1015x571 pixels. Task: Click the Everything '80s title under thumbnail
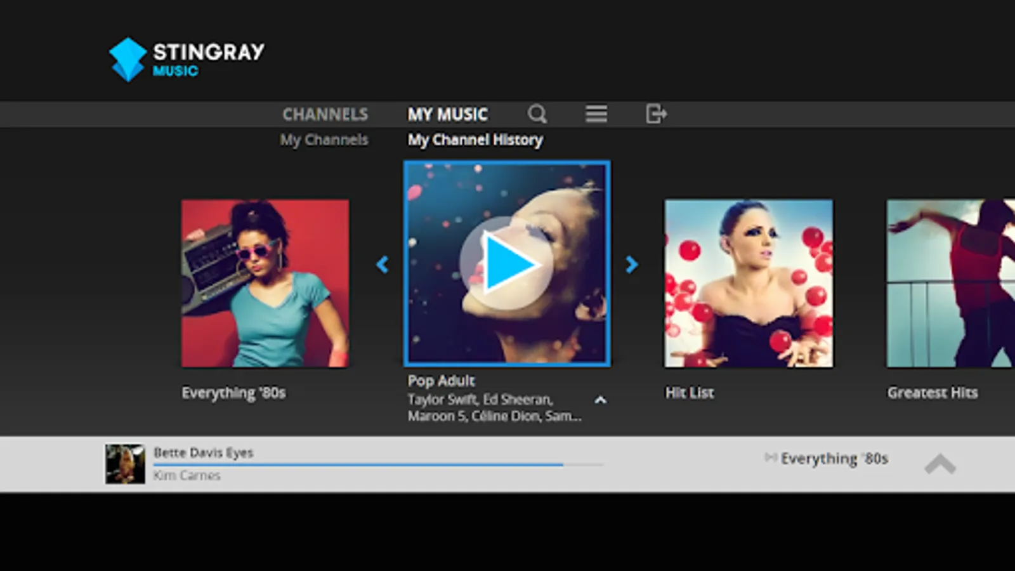[233, 393]
